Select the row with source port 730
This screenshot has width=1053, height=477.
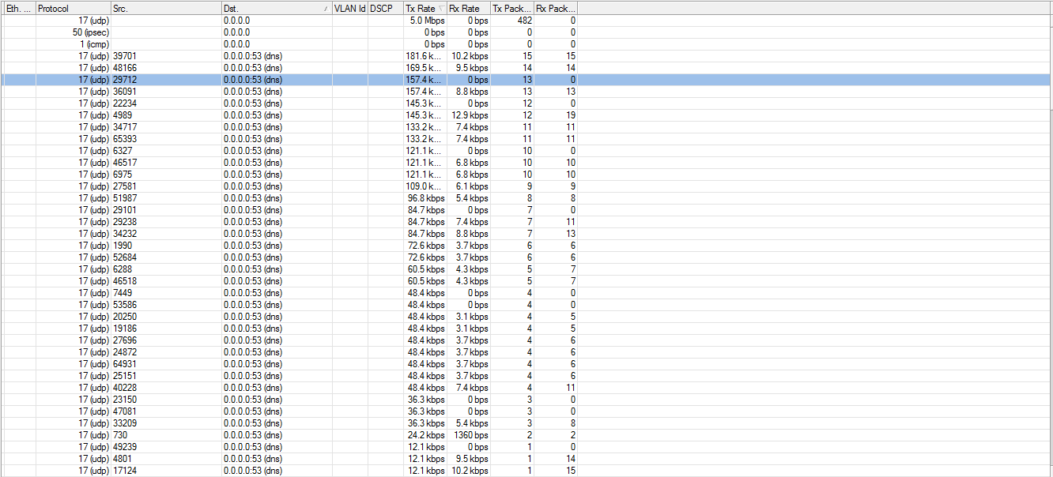526,435
